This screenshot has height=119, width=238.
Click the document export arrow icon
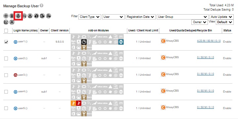[42, 16]
